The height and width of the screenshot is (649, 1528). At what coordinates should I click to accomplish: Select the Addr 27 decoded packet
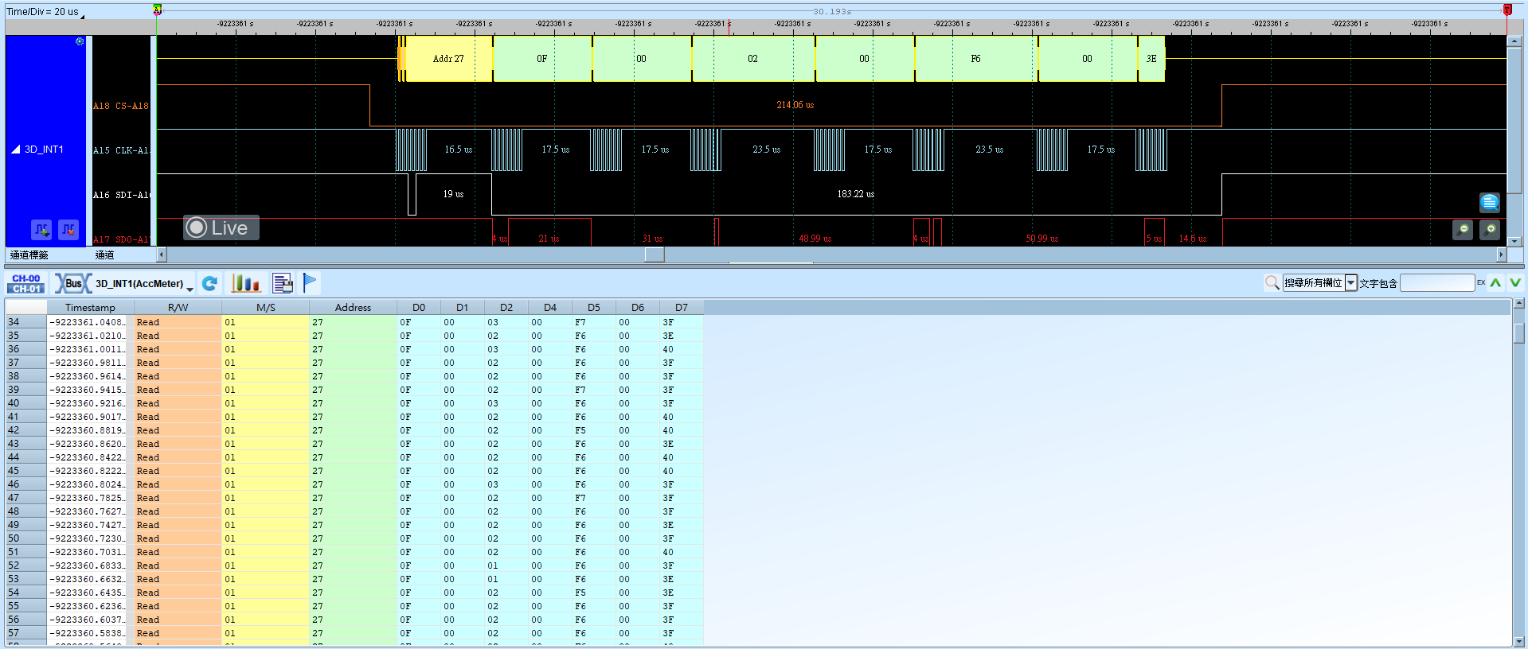point(448,59)
